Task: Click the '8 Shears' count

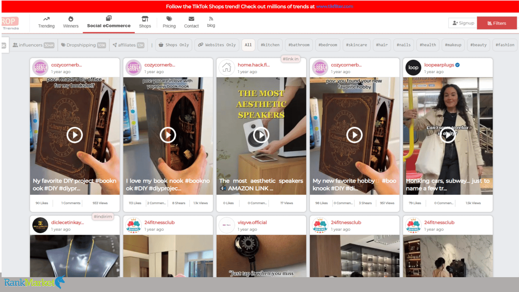Action: [x=179, y=203]
